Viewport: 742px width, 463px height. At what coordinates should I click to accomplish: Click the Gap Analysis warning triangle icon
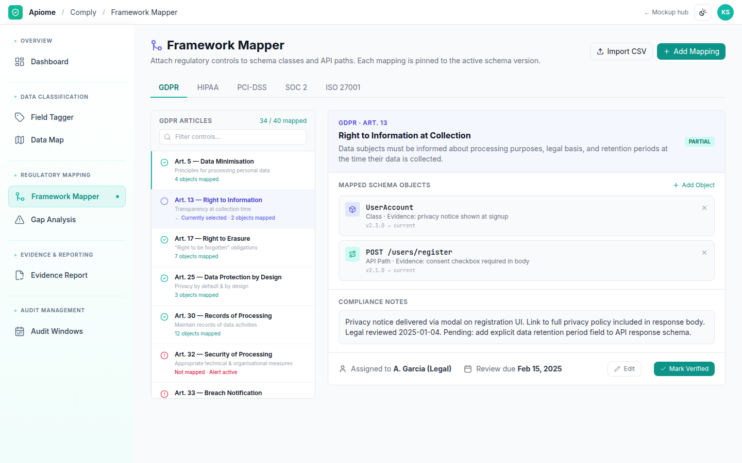20,220
